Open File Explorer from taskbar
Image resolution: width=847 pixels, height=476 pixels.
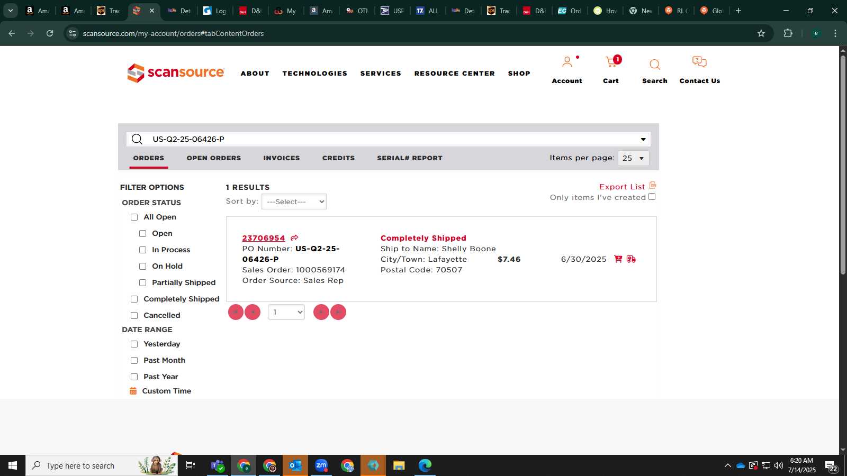point(399,465)
